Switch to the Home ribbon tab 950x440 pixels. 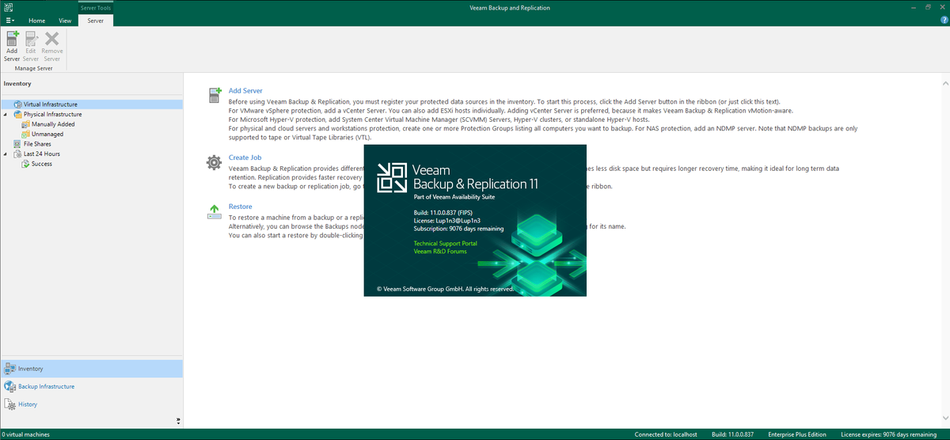point(36,20)
